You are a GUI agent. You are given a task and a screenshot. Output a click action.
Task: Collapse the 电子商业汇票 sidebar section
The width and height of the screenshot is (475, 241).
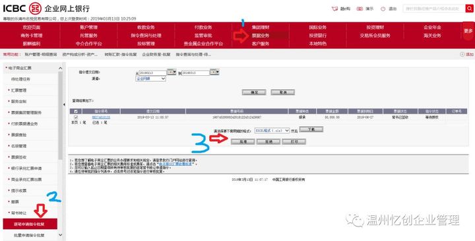[20, 68]
